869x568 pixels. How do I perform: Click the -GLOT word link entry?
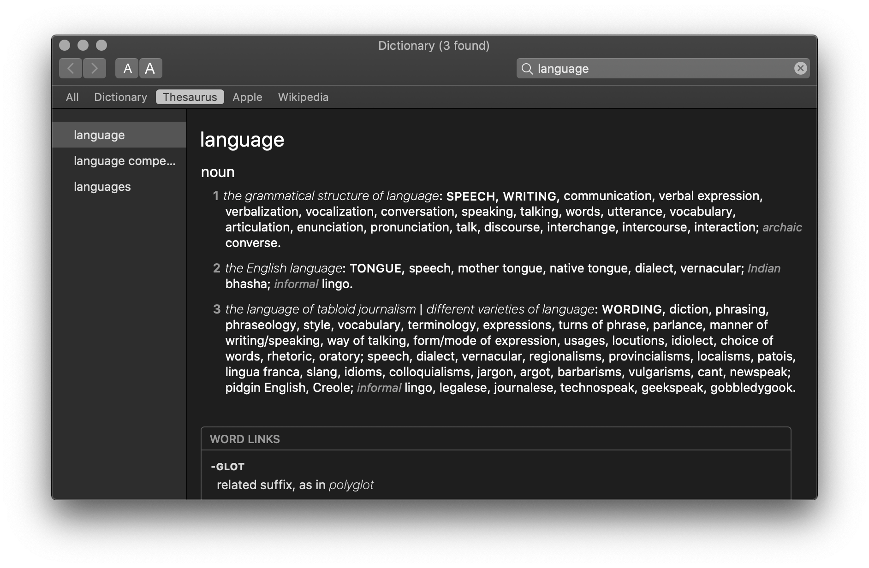[x=228, y=467]
